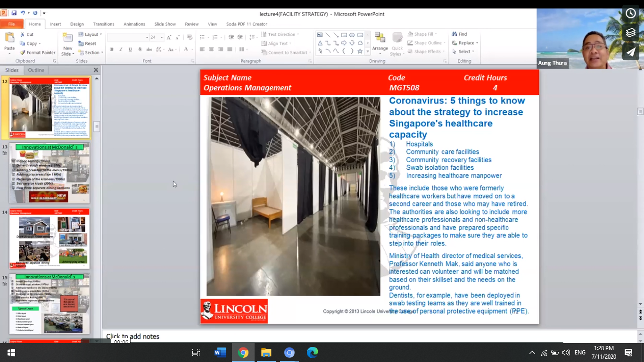
Task: Click the Save icon in quick access toolbar
Action: [x=14, y=13]
